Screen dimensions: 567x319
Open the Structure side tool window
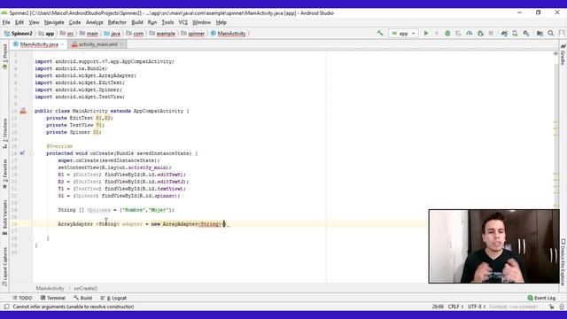[4, 133]
